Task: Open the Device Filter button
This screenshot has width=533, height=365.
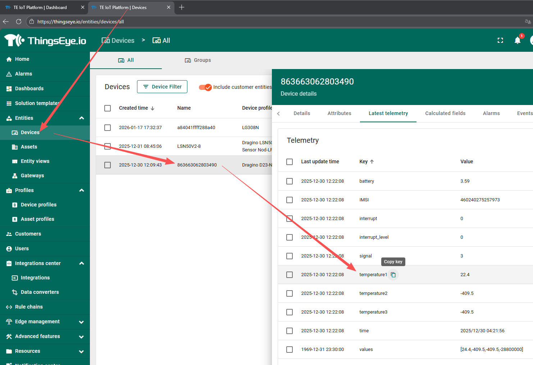Action: [x=162, y=87]
